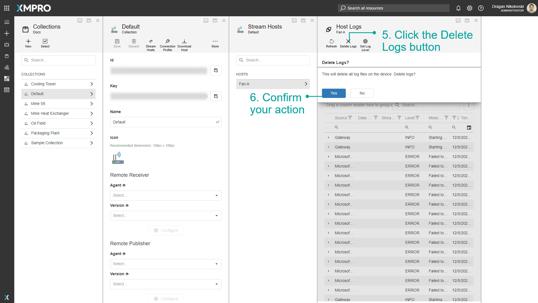This screenshot has width=538, height=303.
Task: Click Search all resources field
Action: (393, 8)
